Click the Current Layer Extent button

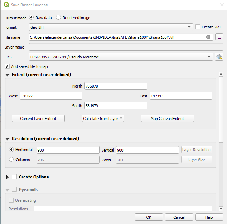(38, 119)
